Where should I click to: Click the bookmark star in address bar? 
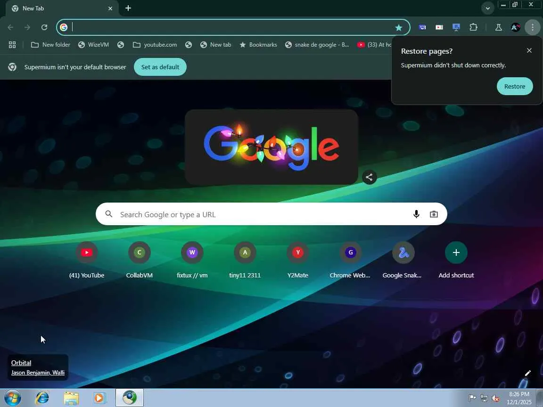pos(399,28)
